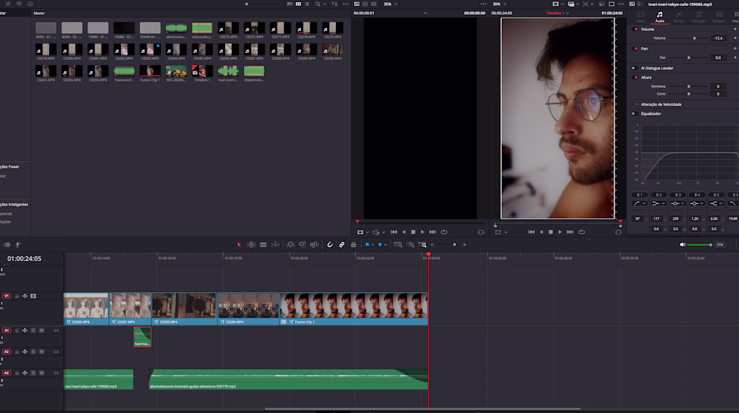Image resolution: width=739 pixels, height=413 pixels.
Task: Click the timeline zoom in plus
Action: [x=464, y=245]
